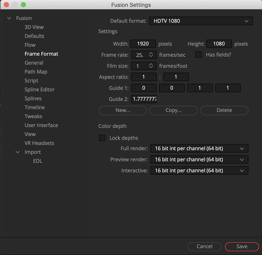Show Path Map settings

pos(36,72)
